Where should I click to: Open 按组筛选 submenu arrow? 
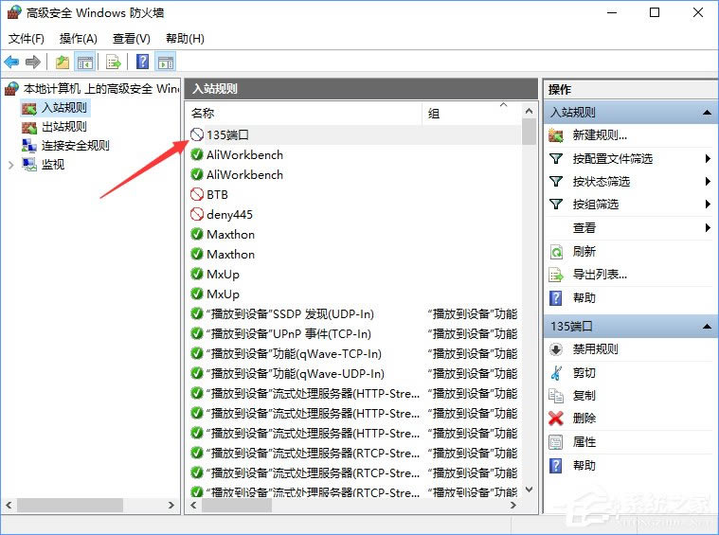[x=708, y=204]
